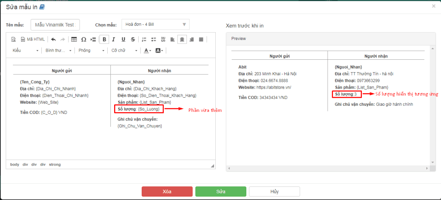Viewport: 441px width, 200px height.
Task: Undo the last edit
Action: click(x=53, y=40)
